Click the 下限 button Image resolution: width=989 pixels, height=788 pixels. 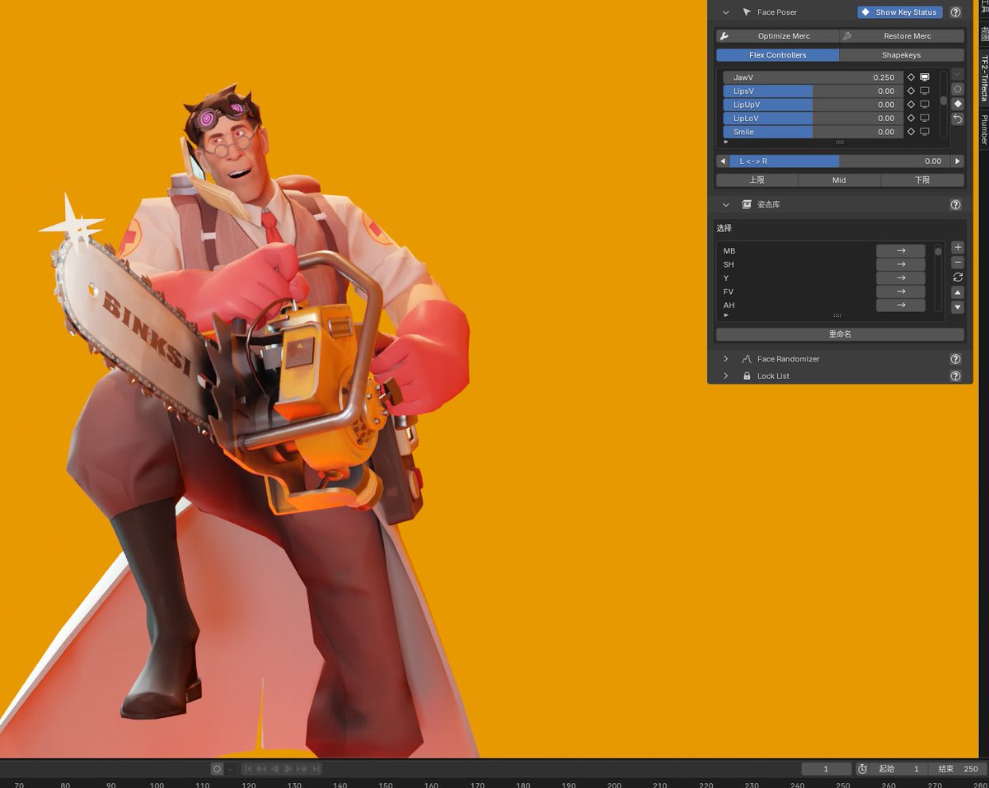922,180
